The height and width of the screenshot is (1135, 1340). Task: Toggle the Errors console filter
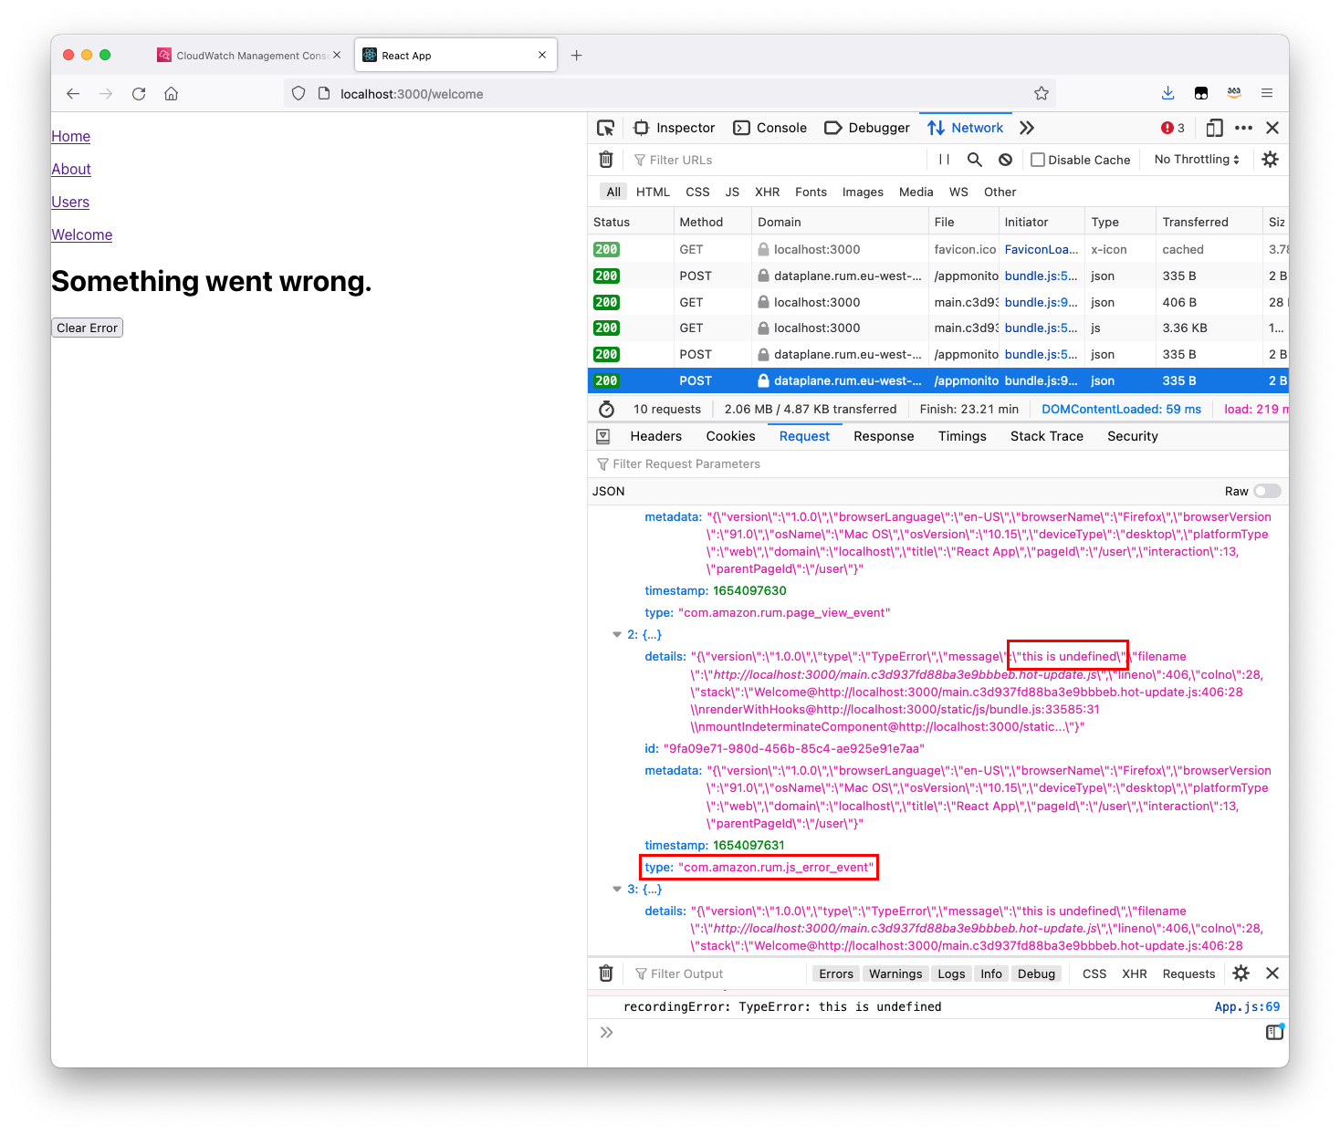point(835,974)
